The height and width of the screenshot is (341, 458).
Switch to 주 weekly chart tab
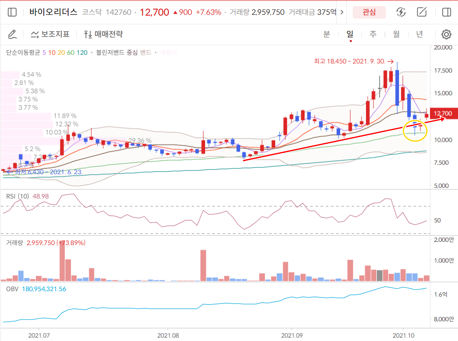pos(373,34)
